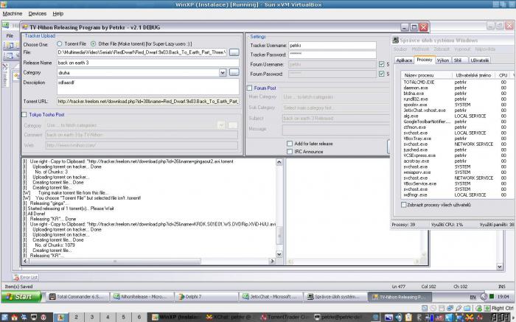Switch to Procesy tab in Task Manager

tap(425, 60)
